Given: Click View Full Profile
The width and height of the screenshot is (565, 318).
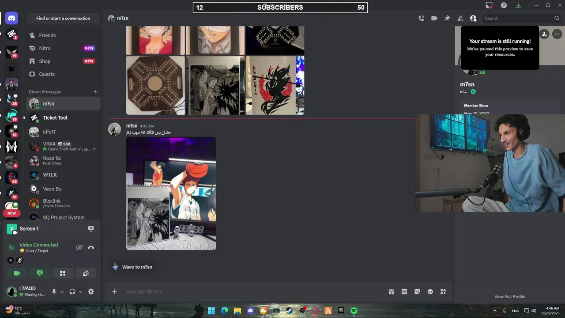Looking at the screenshot, I should click(x=510, y=297).
